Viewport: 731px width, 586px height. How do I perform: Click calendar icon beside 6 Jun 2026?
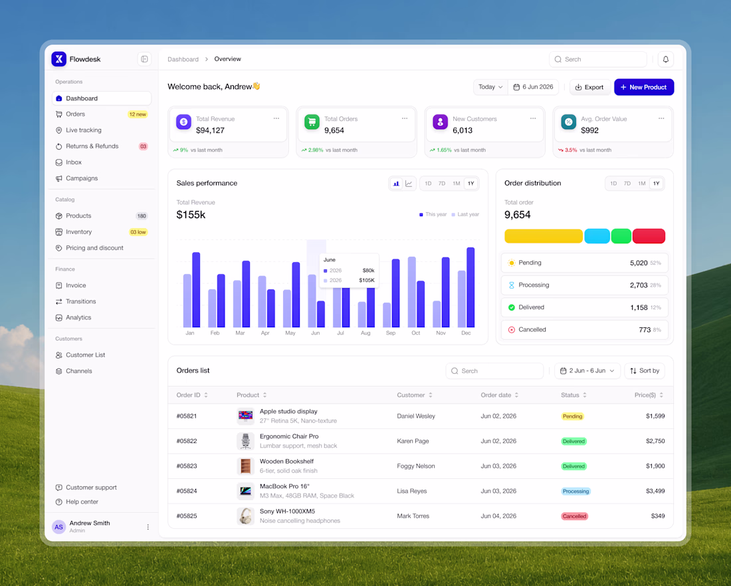coord(516,87)
